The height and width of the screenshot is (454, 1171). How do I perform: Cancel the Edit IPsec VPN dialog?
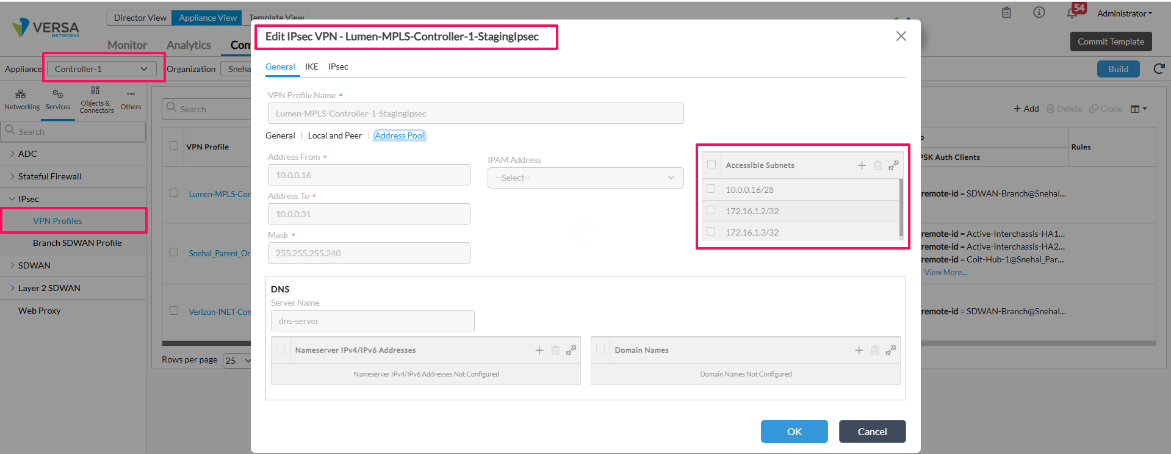873,431
